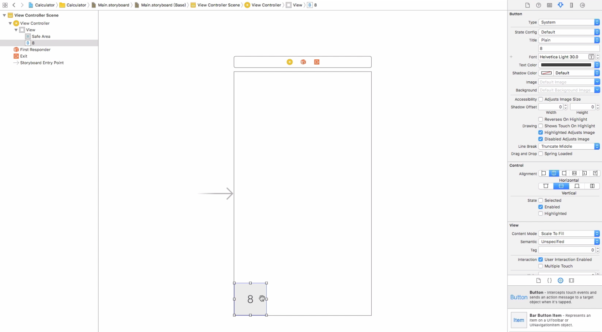Collapse the View outline node
The image size is (602, 332).
[16, 30]
